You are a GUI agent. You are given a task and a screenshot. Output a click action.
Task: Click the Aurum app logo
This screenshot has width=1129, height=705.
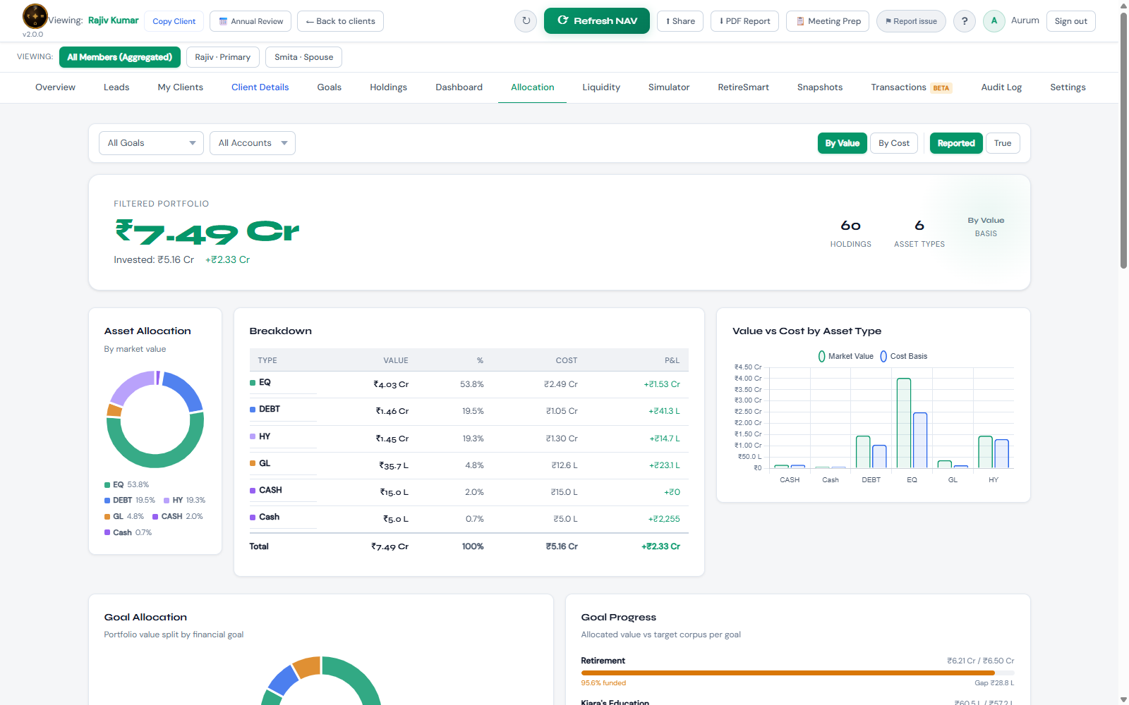pyautogui.click(x=35, y=16)
